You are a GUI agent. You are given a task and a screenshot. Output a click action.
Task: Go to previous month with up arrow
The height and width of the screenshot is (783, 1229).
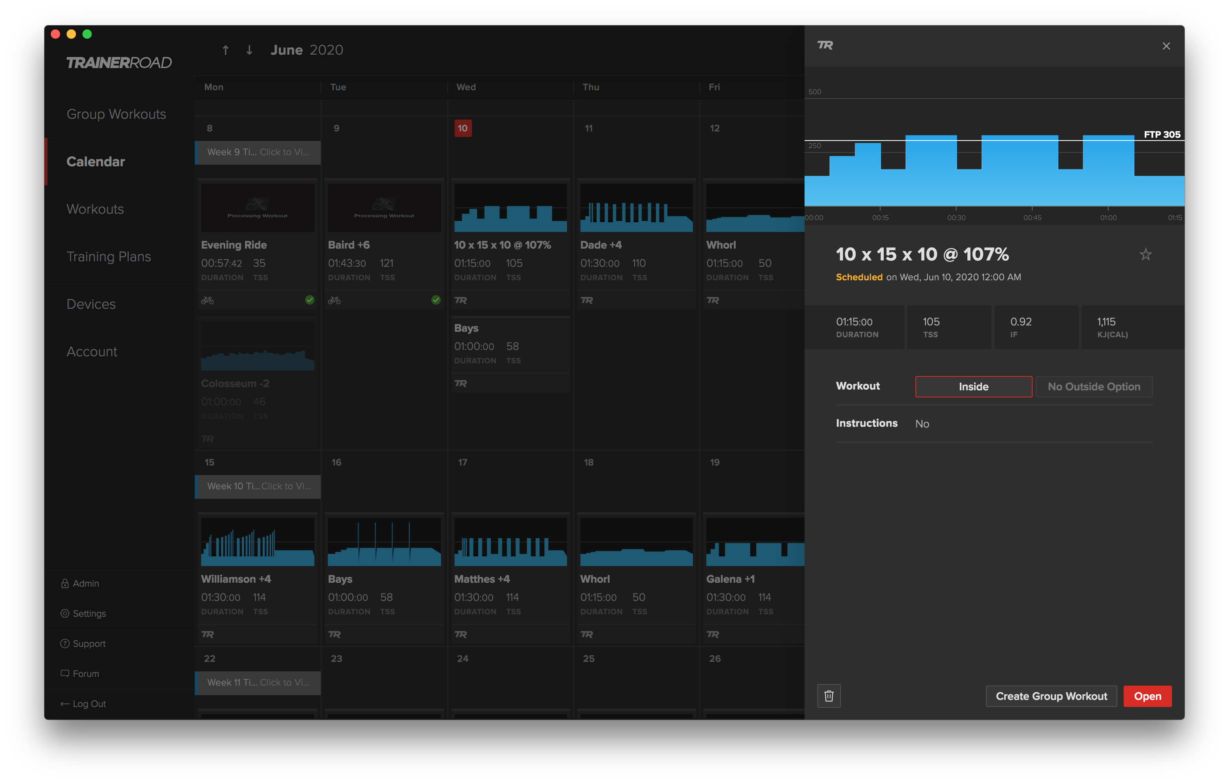[225, 50]
